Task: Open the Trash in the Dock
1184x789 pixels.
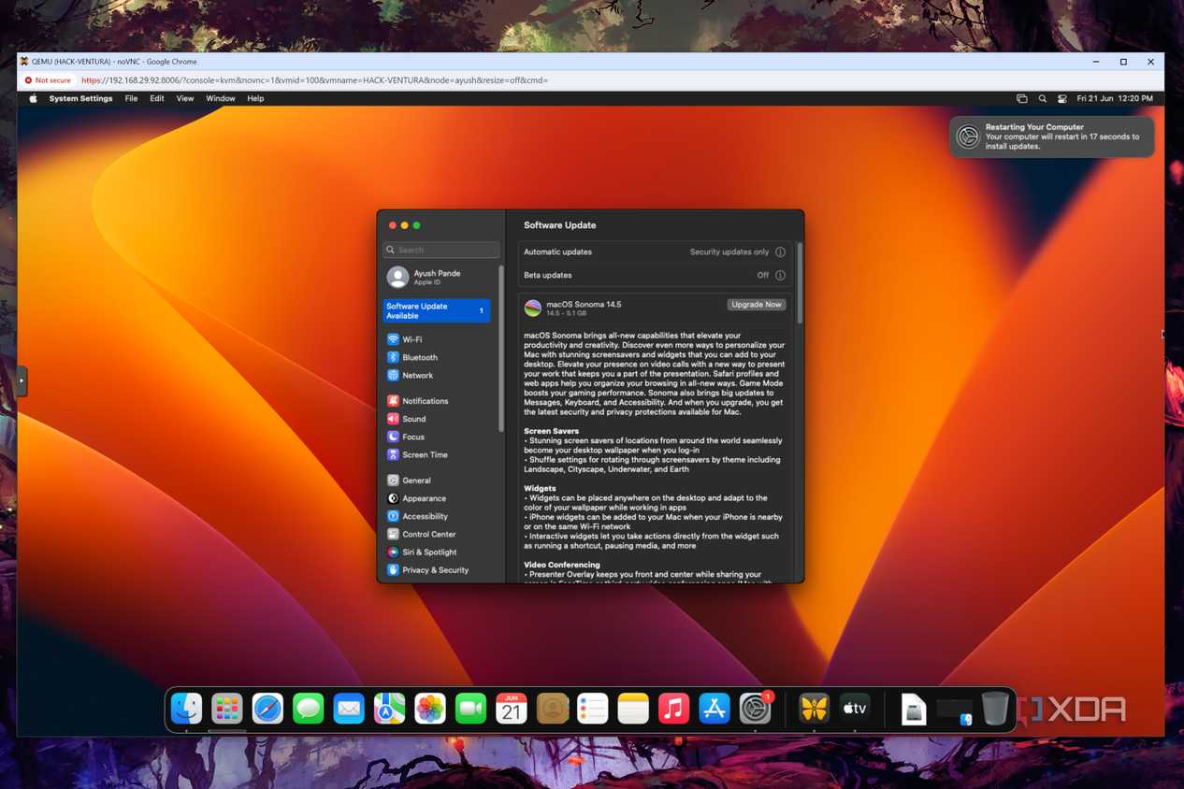Action: coord(995,709)
